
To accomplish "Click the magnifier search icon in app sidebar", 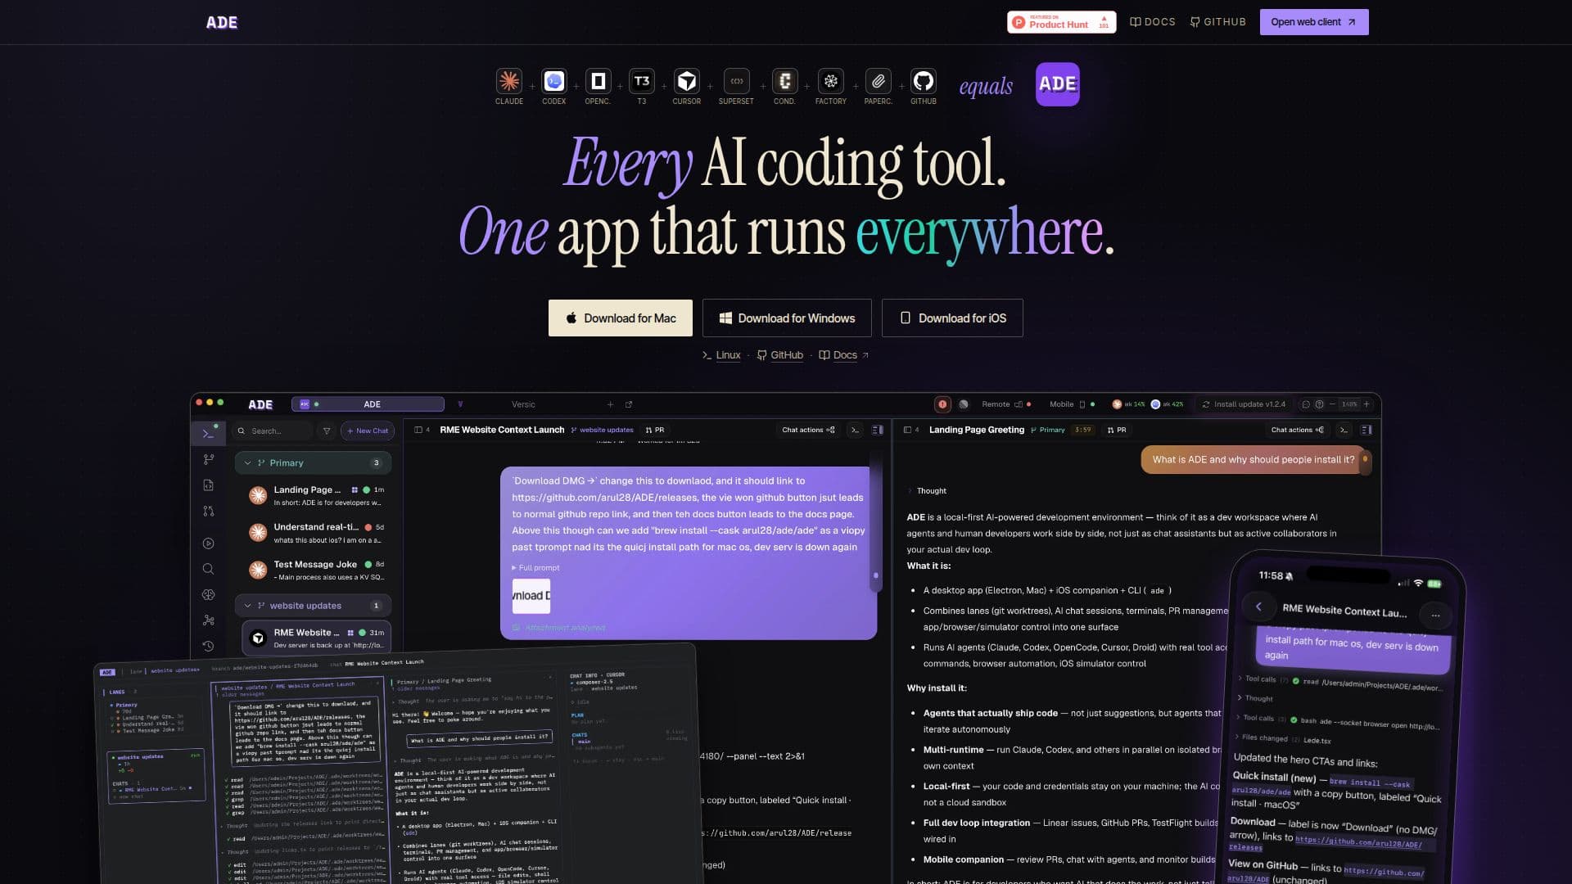I will (x=208, y=569).
